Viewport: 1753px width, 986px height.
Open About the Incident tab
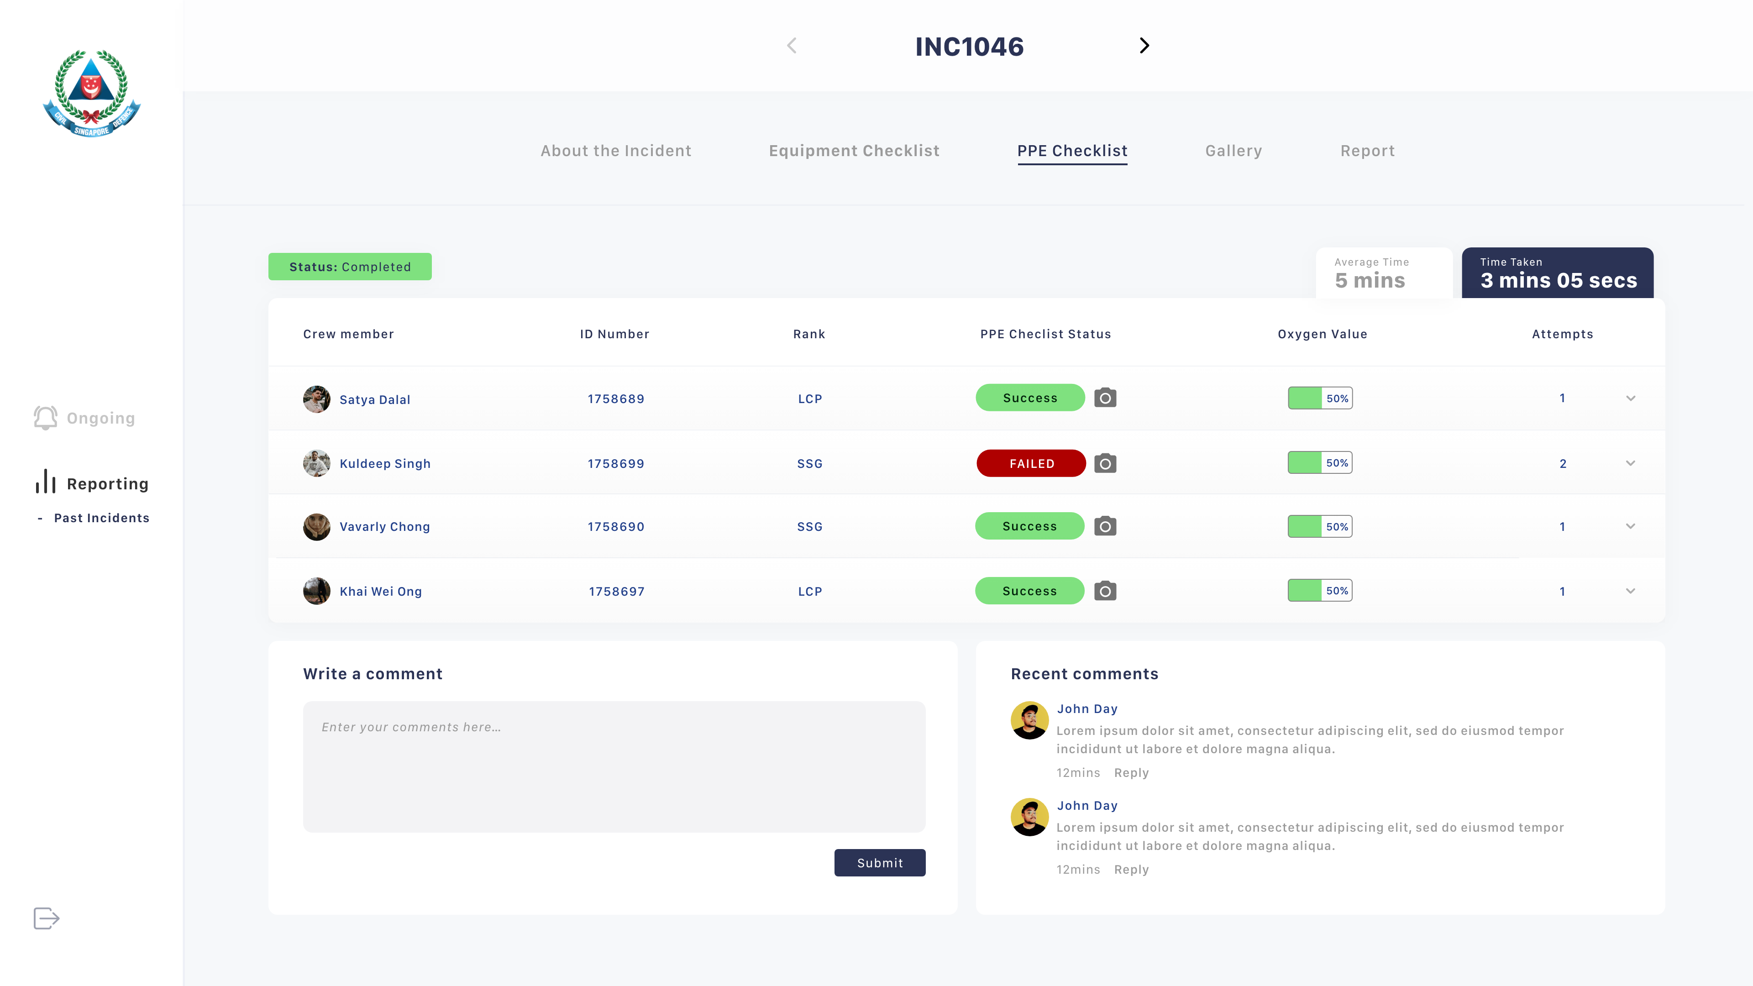point(616,150)
